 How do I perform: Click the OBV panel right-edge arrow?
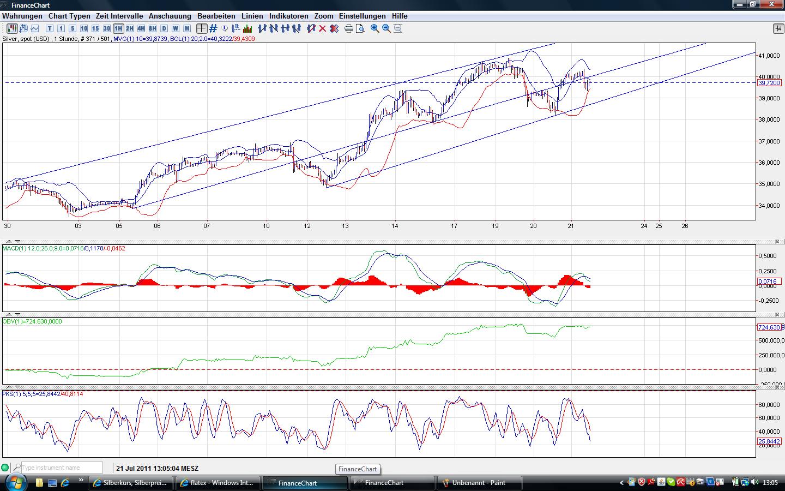[777, 315]
